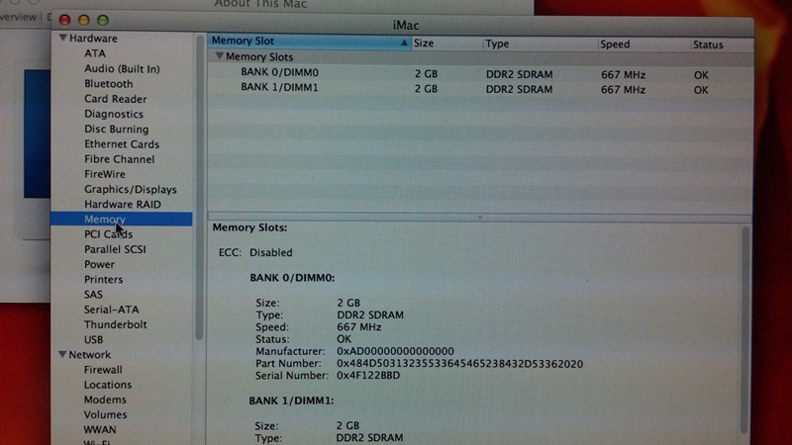792x445 pixels.
Task: Select the BANK 0/DIMM0 table row
Action: pos(480,73)
